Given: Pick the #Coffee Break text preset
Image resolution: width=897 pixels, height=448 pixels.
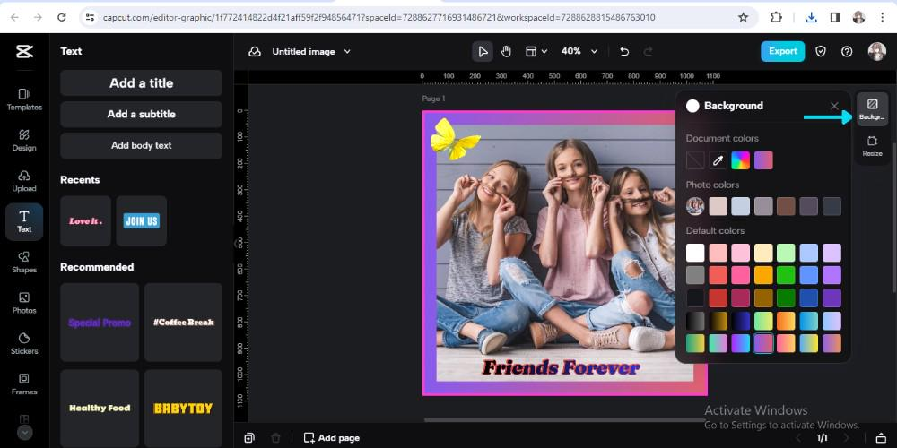Looking at the screenshot, I should coord(184,323).
